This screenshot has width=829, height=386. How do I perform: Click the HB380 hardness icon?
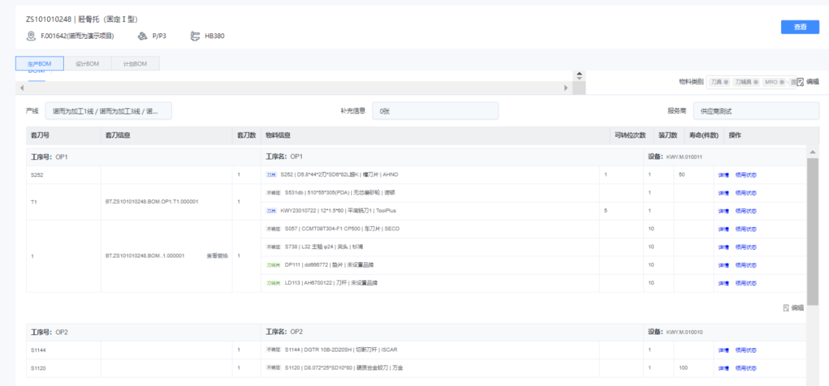coord(195,36)
